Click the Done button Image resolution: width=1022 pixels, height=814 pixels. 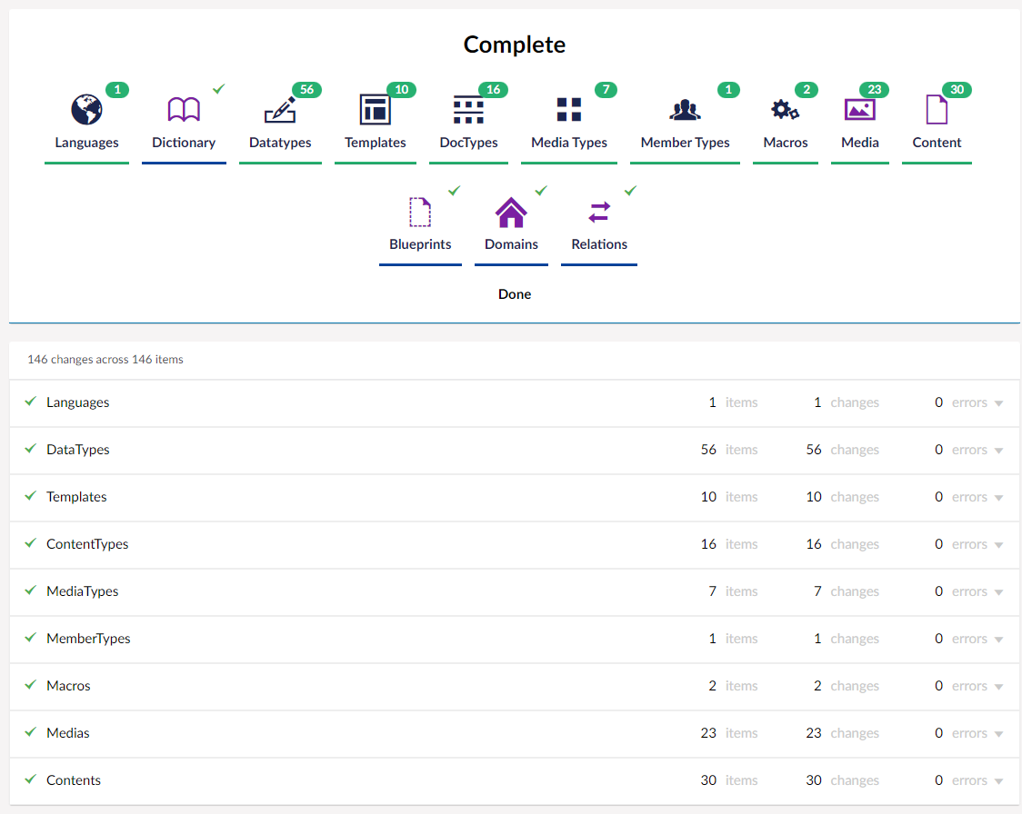[x=514, y=293]
